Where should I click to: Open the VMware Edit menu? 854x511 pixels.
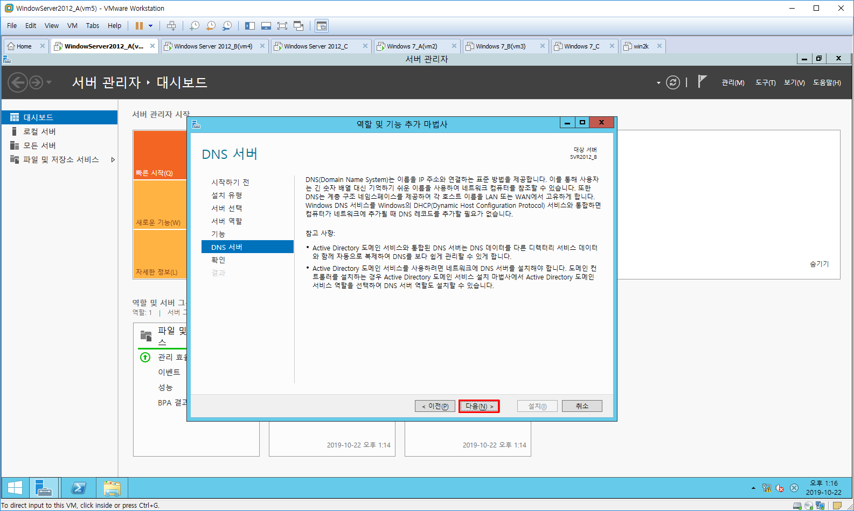(31, 26)
